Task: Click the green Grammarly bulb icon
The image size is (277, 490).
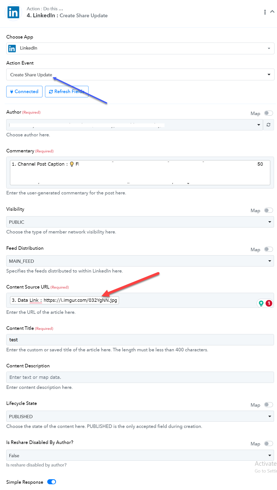Action: pos(261,303)
